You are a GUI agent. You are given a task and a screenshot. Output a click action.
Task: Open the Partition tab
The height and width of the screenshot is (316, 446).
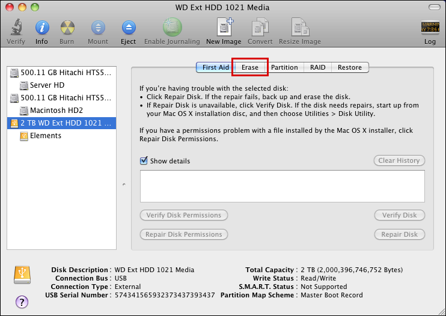coord(284,67)
